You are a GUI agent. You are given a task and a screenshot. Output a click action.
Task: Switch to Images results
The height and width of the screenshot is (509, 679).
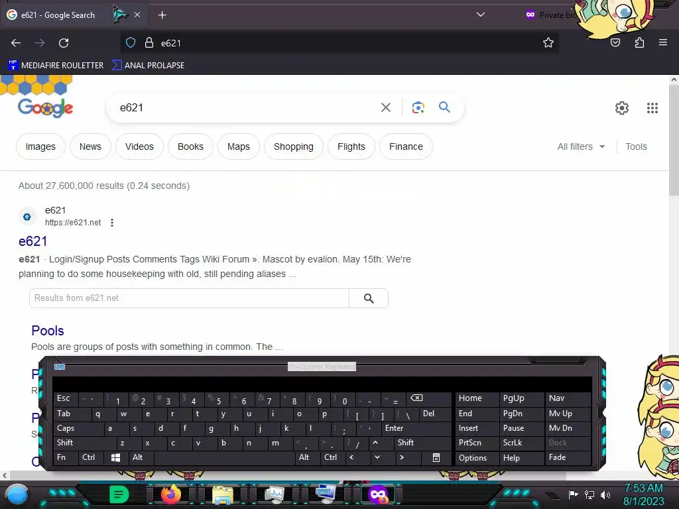pyautogui.click(x=40, y=146)
